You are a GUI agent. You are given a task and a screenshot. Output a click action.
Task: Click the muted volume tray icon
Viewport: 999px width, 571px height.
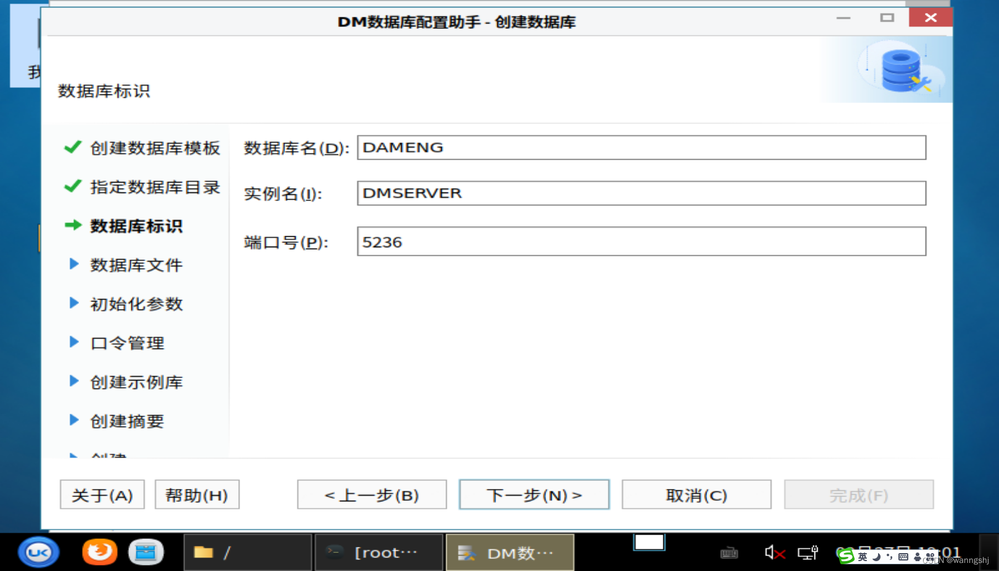774,553
